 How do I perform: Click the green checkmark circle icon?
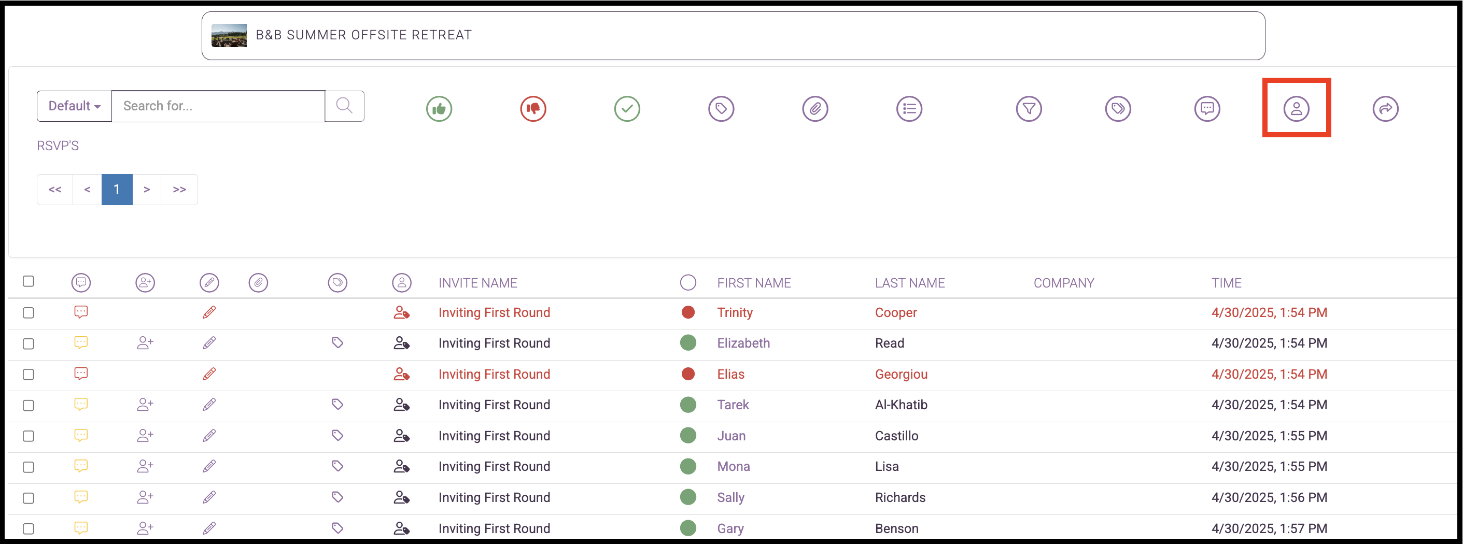coord(627,108)
